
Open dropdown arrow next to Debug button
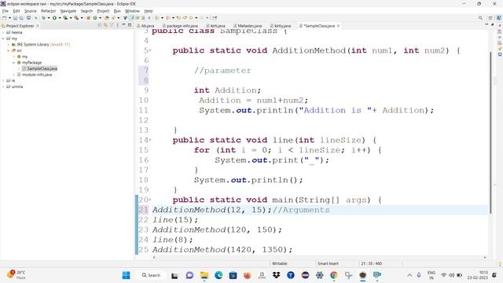coord(49,18)
